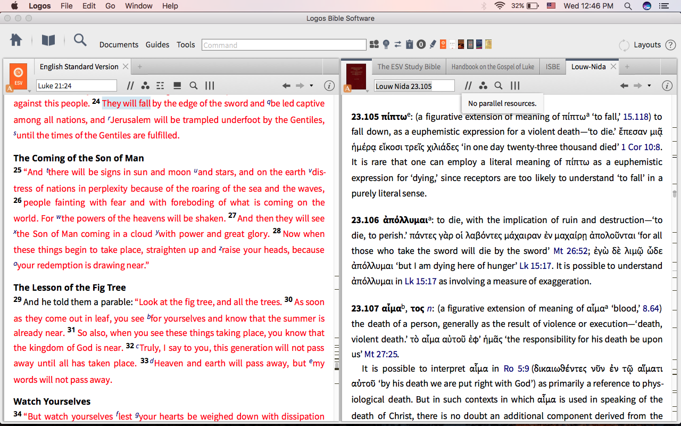
Task: Open the puzzle-piece shortcut icon beside Command box
Action: tap(375, 44)
